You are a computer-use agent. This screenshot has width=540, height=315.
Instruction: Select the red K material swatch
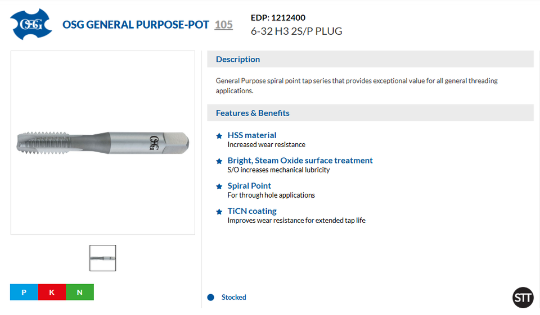[52, 292]
